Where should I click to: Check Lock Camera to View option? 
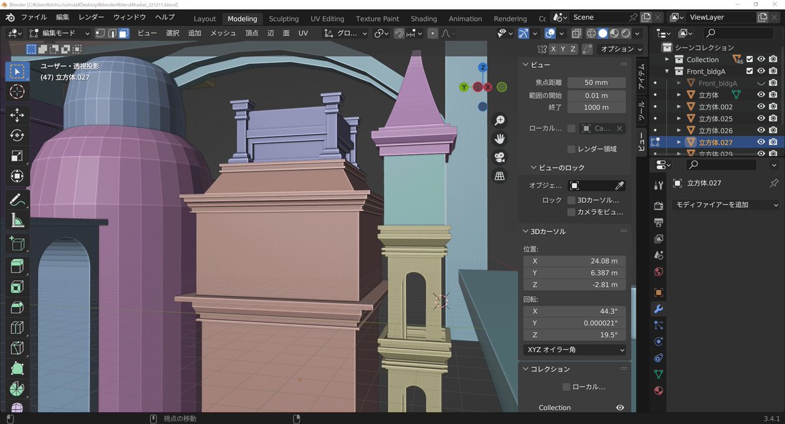pos(571,212)
